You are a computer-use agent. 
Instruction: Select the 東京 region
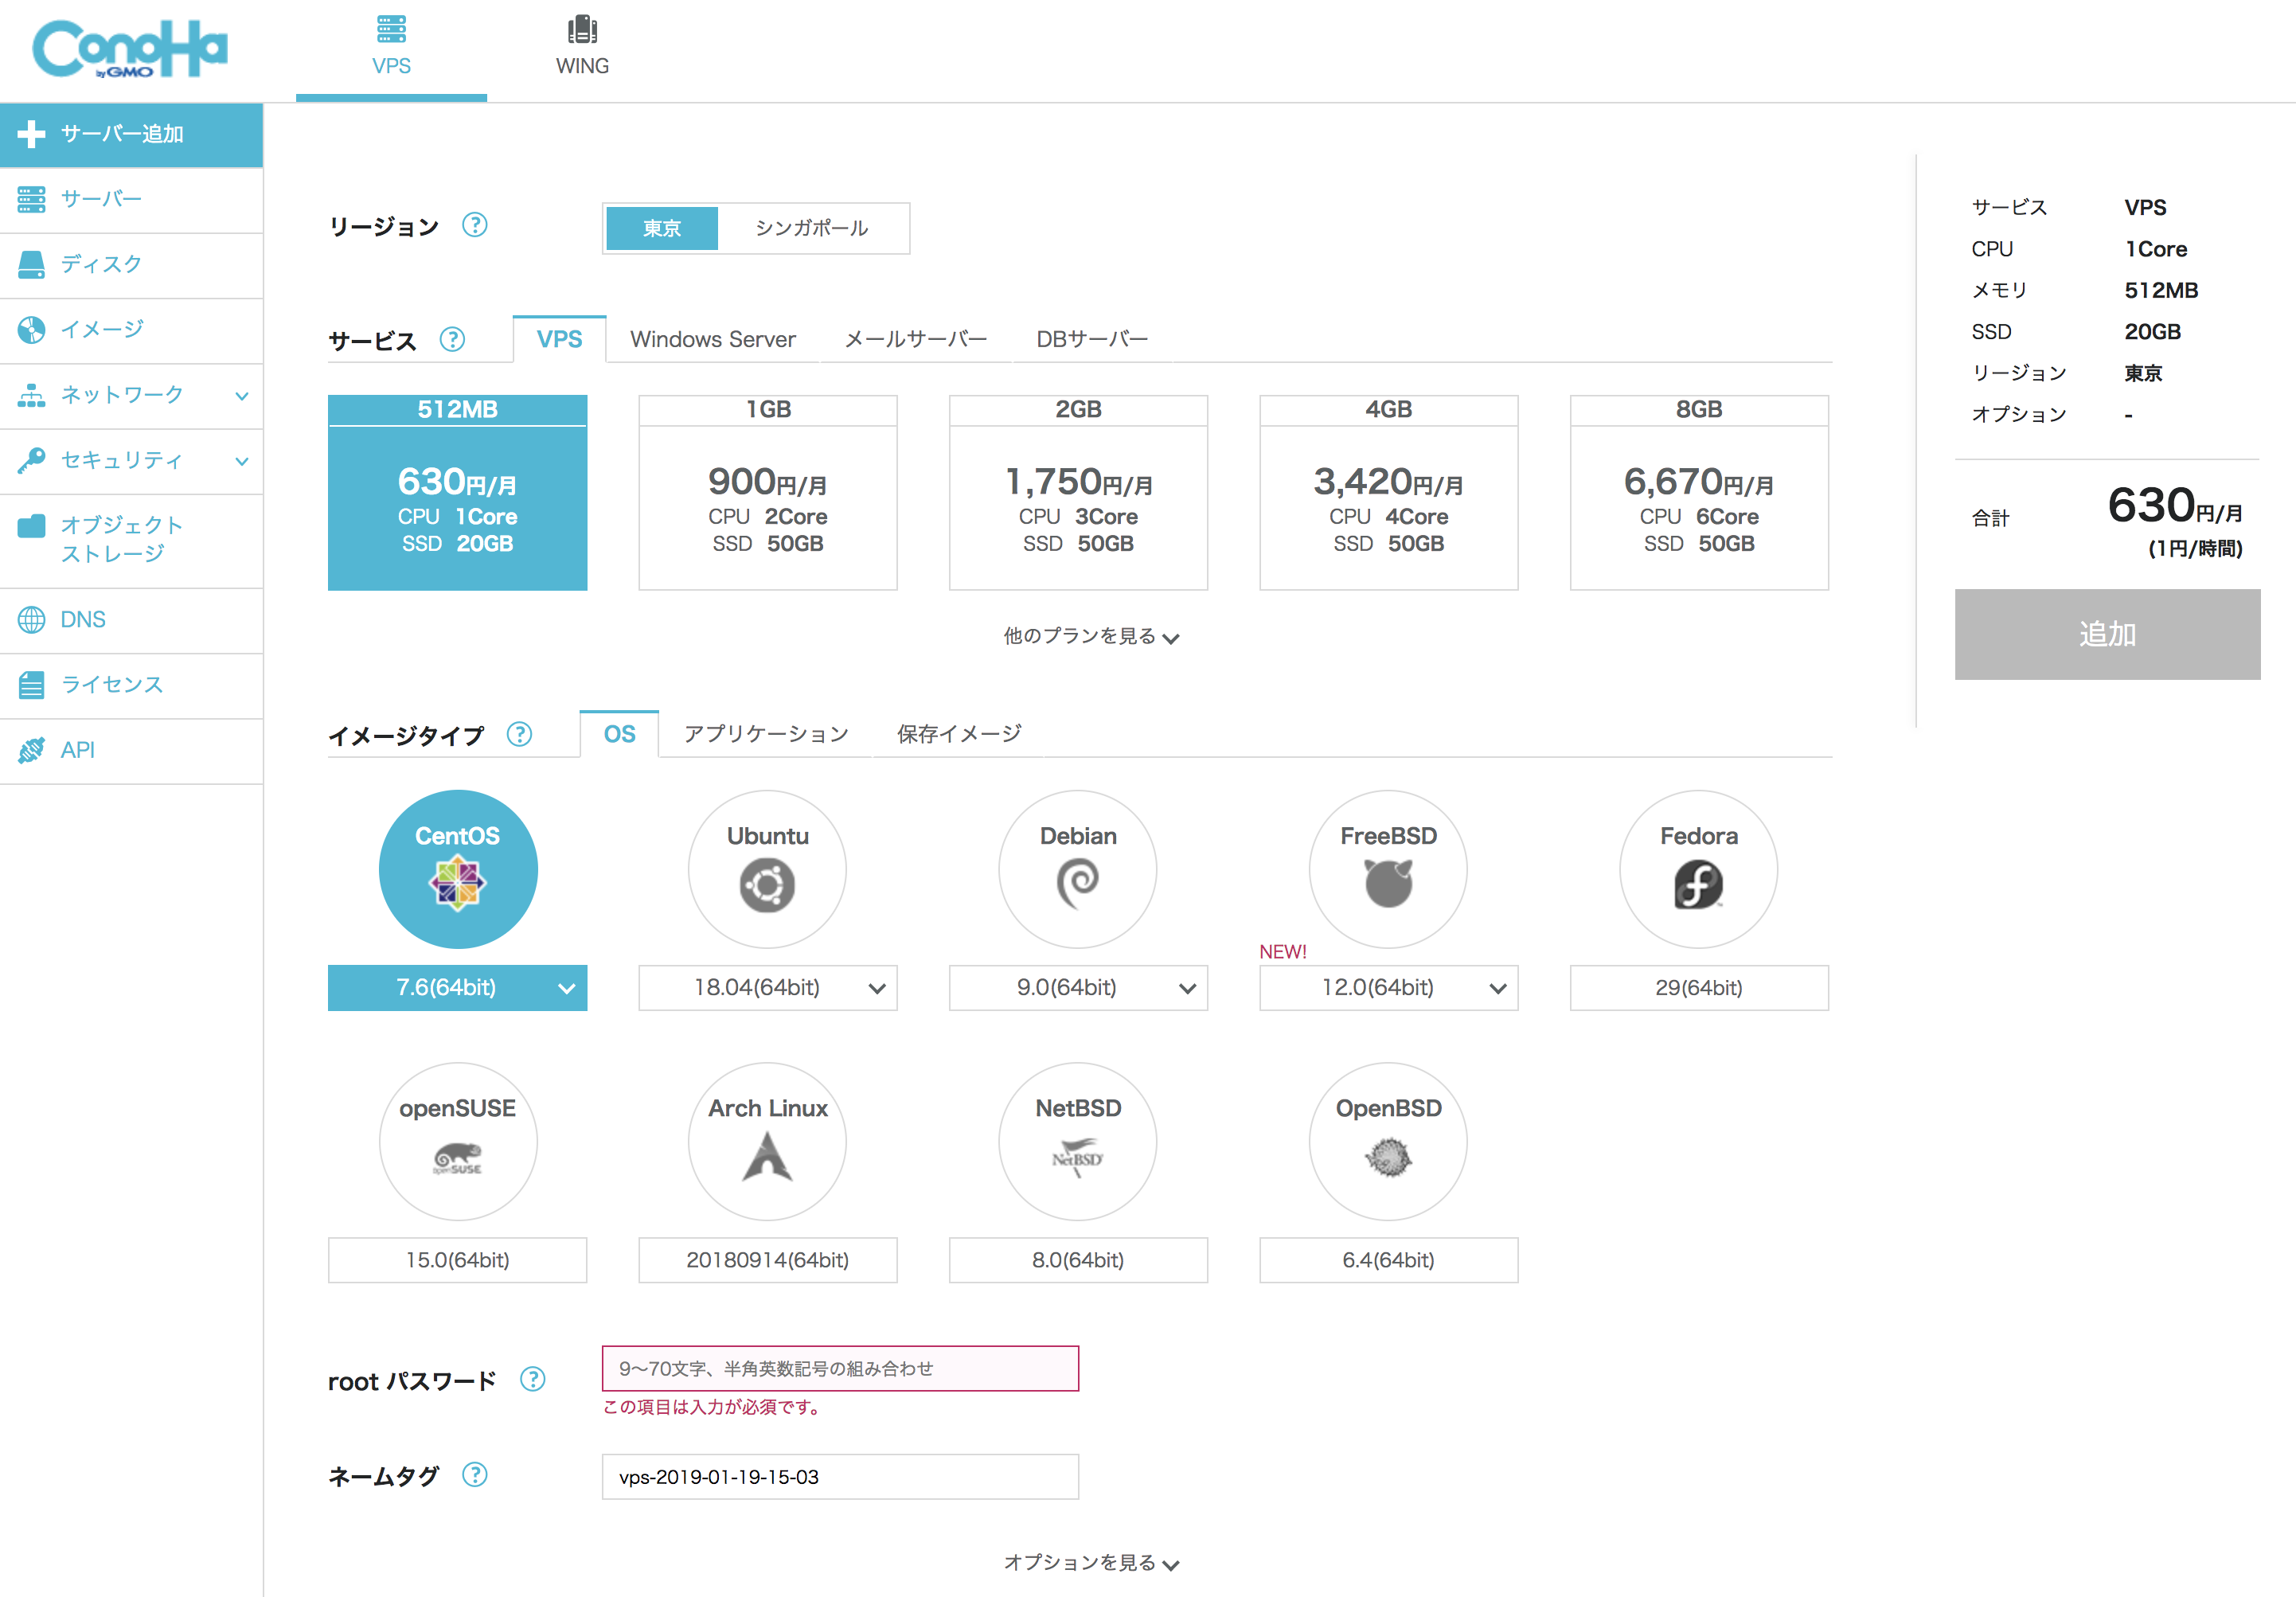point(662,228)
